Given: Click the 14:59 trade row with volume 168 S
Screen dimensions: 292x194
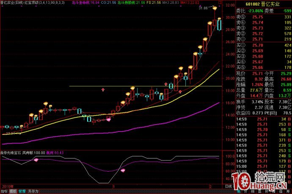Looking at the screenshot, I should click(264, 135).
